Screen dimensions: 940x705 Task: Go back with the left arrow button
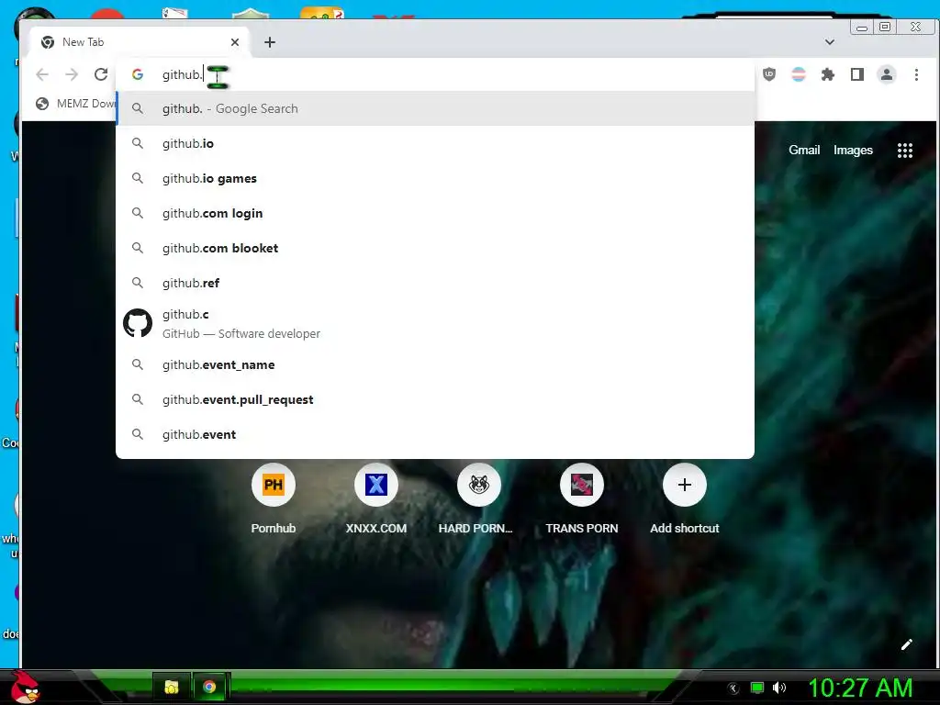click(x=42, y=74)
